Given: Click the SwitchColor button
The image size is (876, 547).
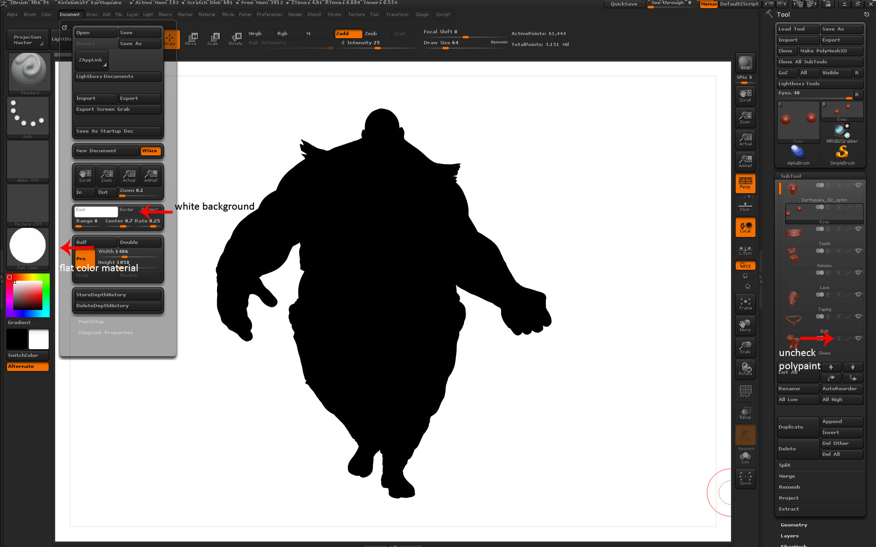Looking at the screenshot, I should [28, 356].
